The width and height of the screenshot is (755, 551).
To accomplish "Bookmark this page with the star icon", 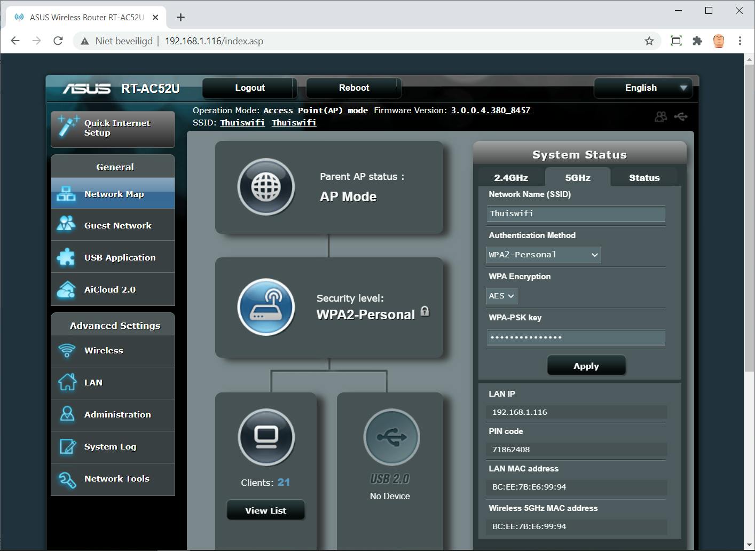I will [x=649, y=41].
